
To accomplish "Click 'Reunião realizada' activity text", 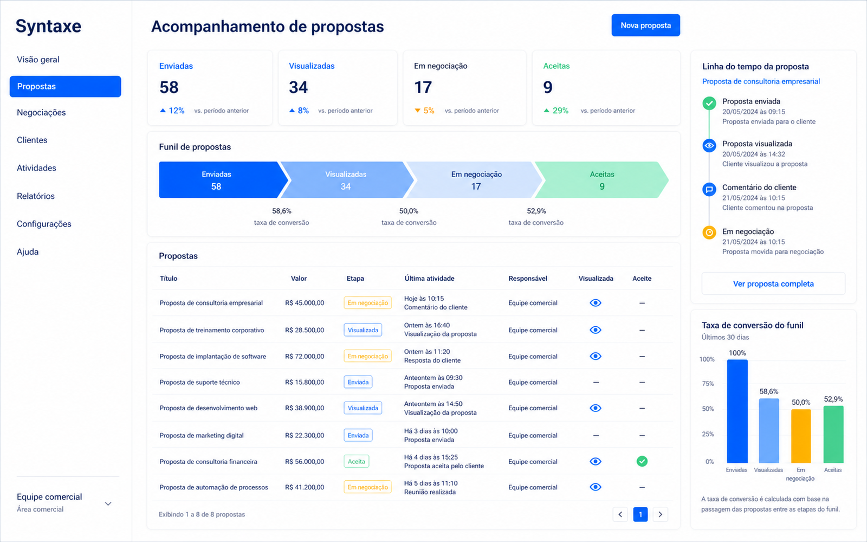I will [430, 492].
